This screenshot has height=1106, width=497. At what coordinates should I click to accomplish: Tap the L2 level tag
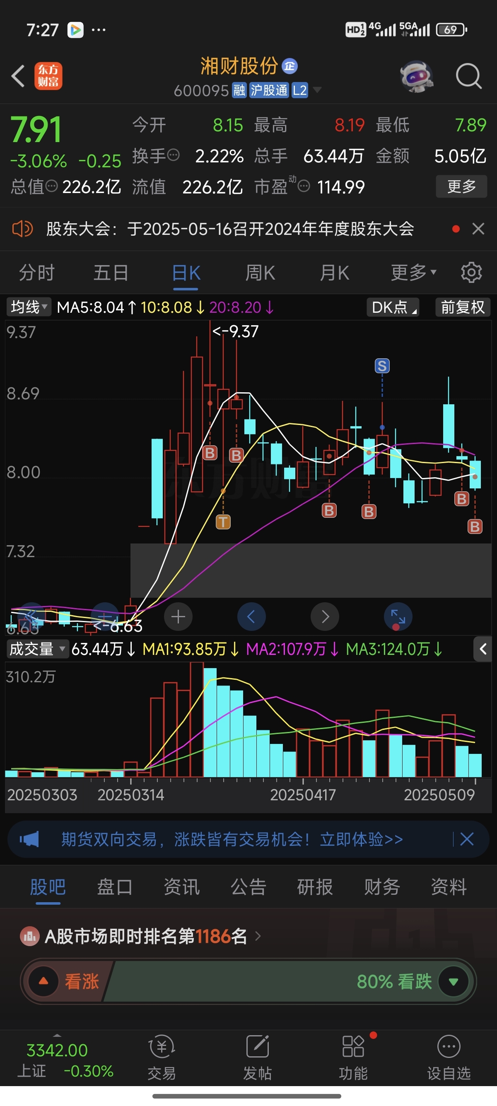pyautogui.click(x=299, y=91)
